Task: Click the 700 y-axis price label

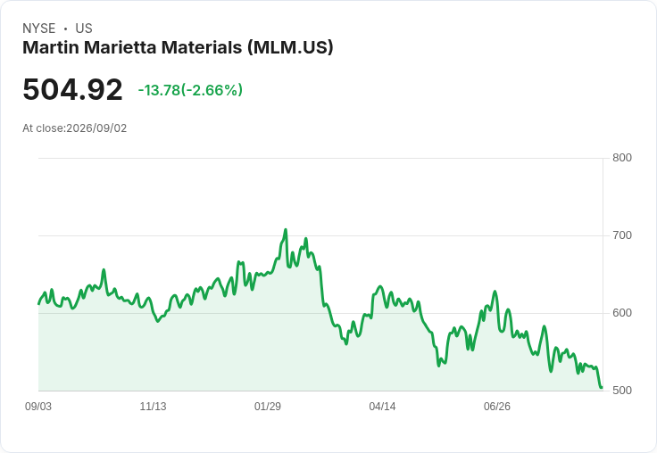Action: coord(622,235)
